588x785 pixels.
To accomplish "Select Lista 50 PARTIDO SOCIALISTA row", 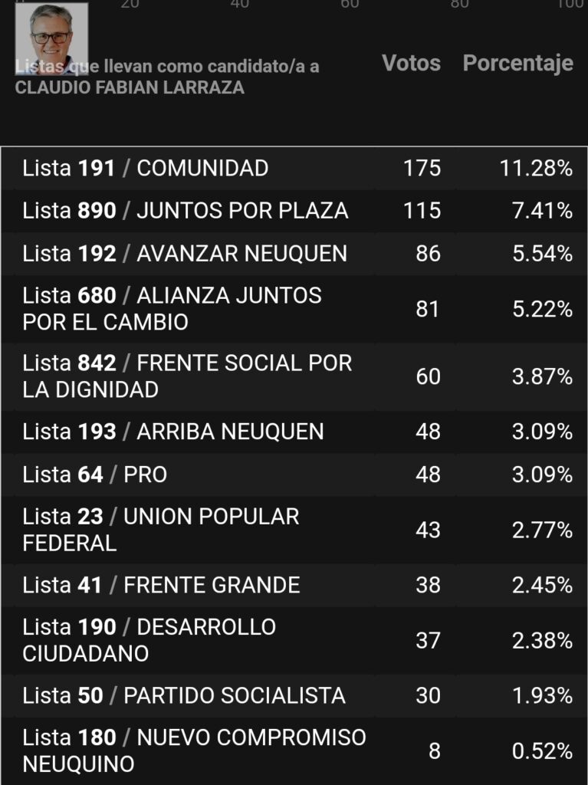I will [x=294, y=696].
